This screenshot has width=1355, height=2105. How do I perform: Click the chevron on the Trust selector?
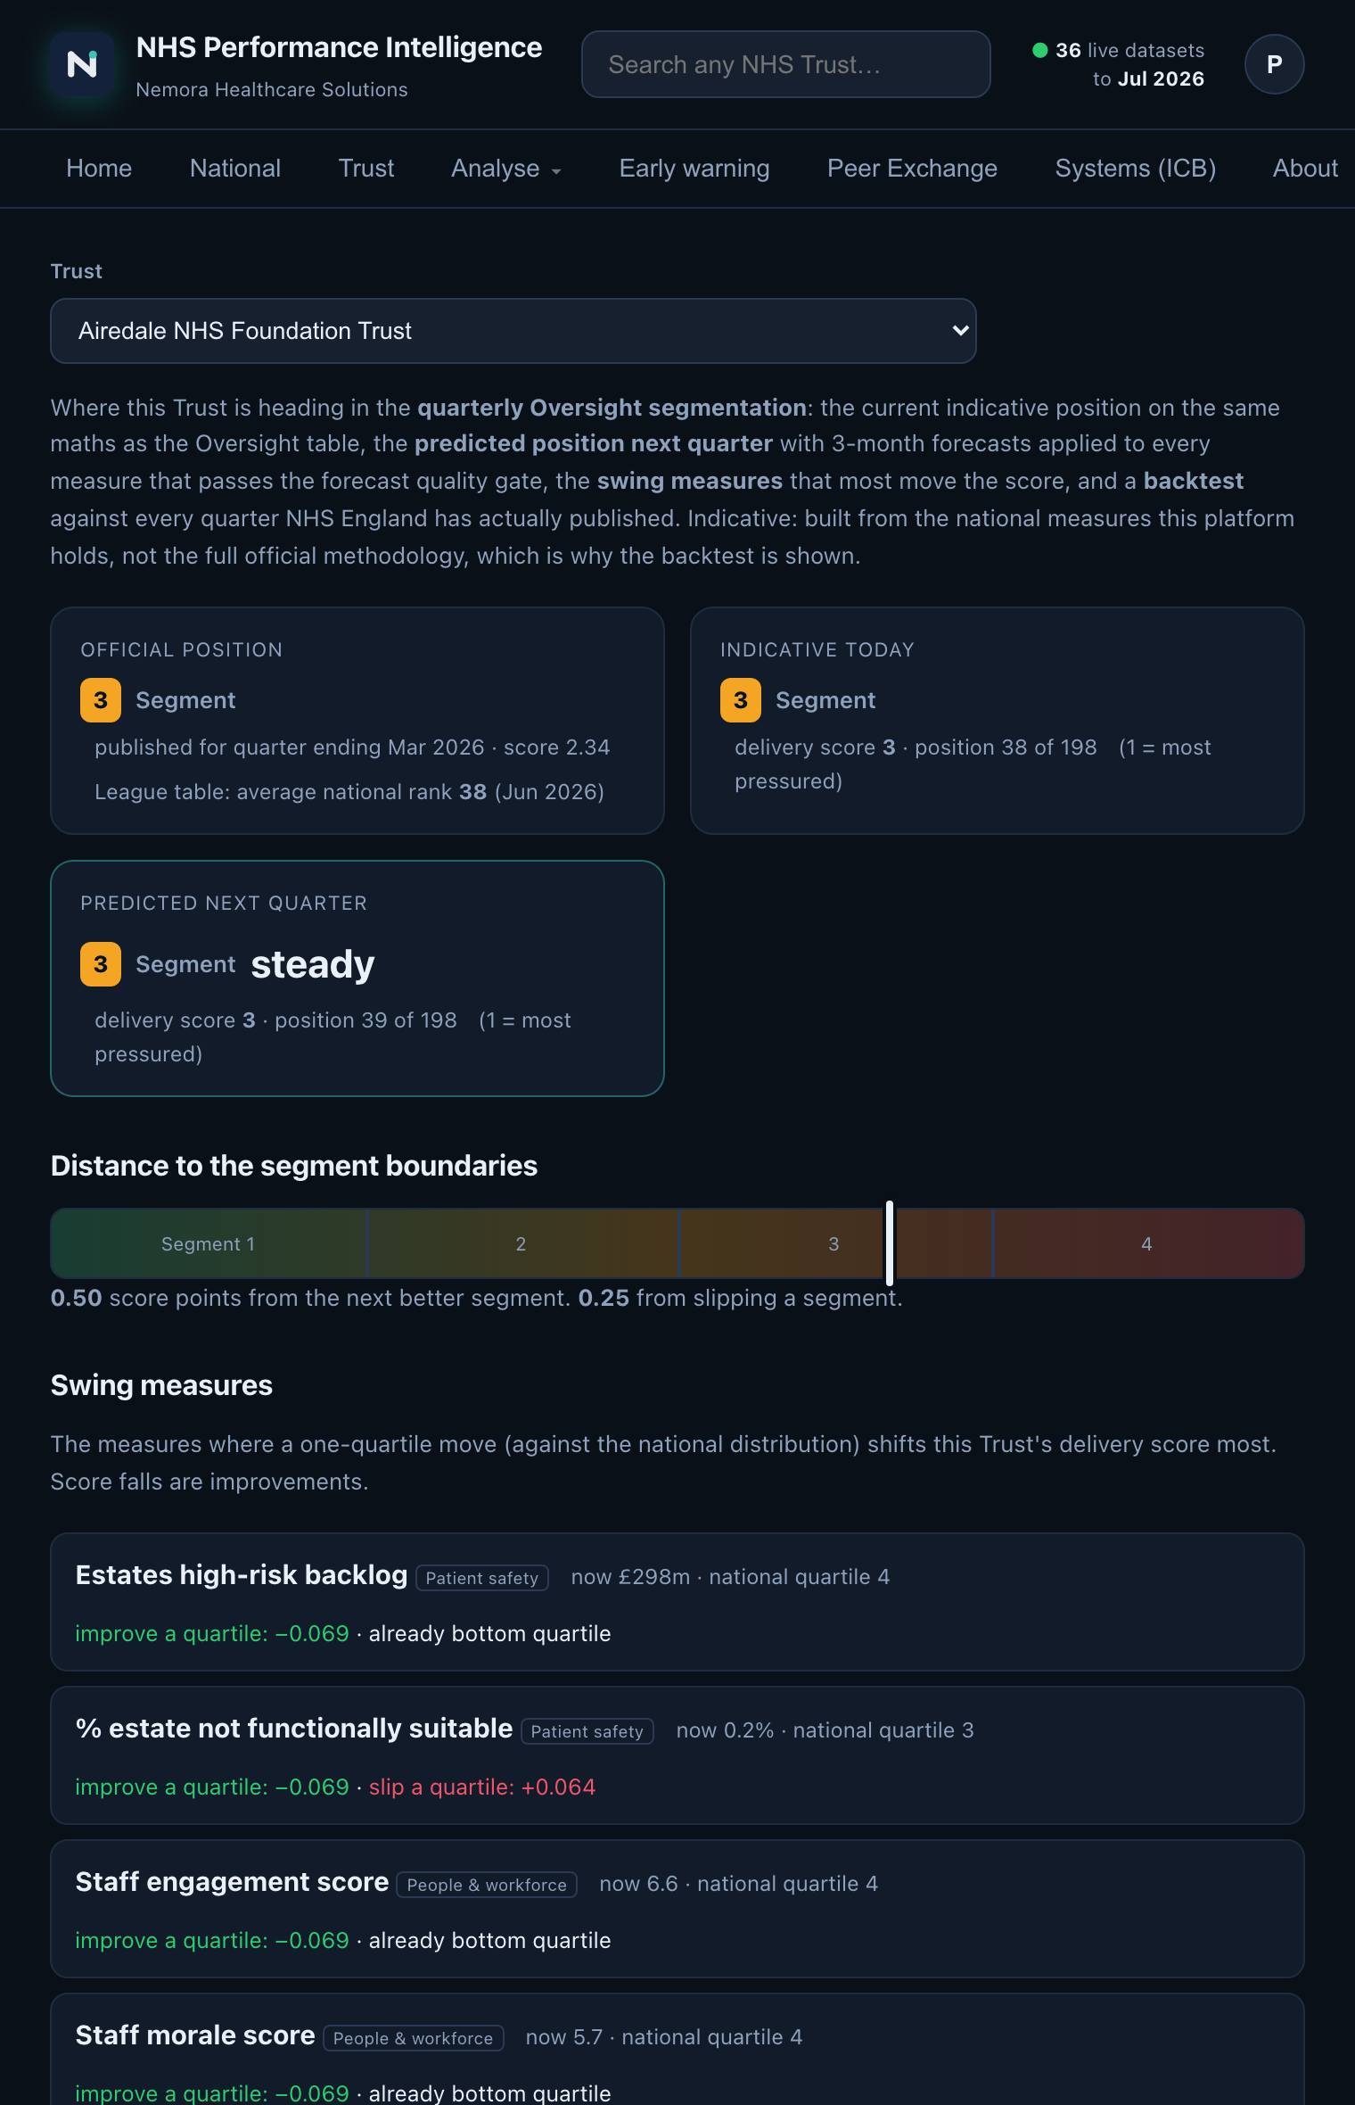coord(960,331)
